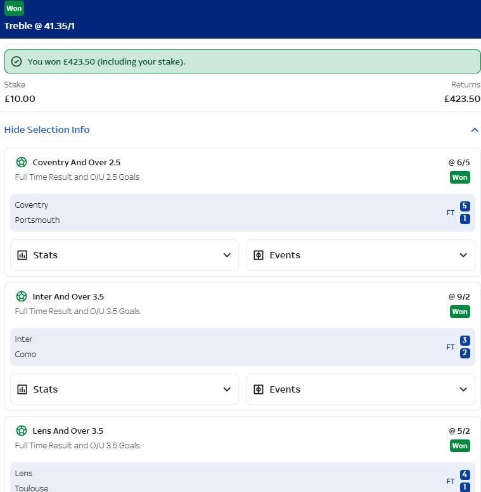Screen dimensions: 481x492
Task: Click Coventry's score of 5
Action: pyautogui.click(x=465, y=206)
